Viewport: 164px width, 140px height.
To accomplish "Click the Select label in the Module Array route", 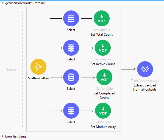I will tap(71, 122).
